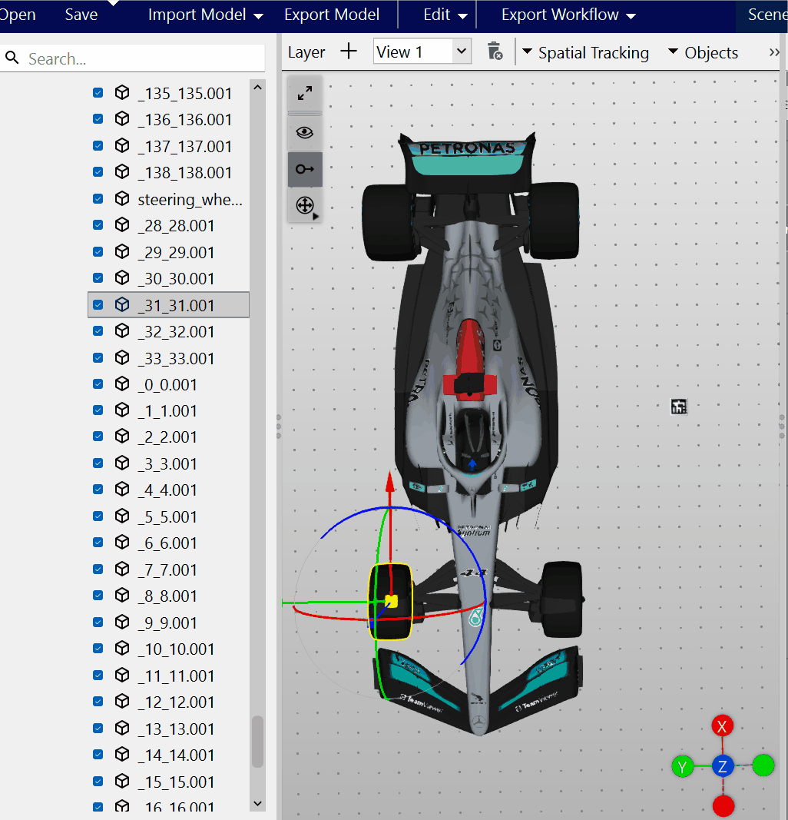Click the scene marker icon in viewport
The height and width of the screenshot is (820, 788).
(679, 407)
